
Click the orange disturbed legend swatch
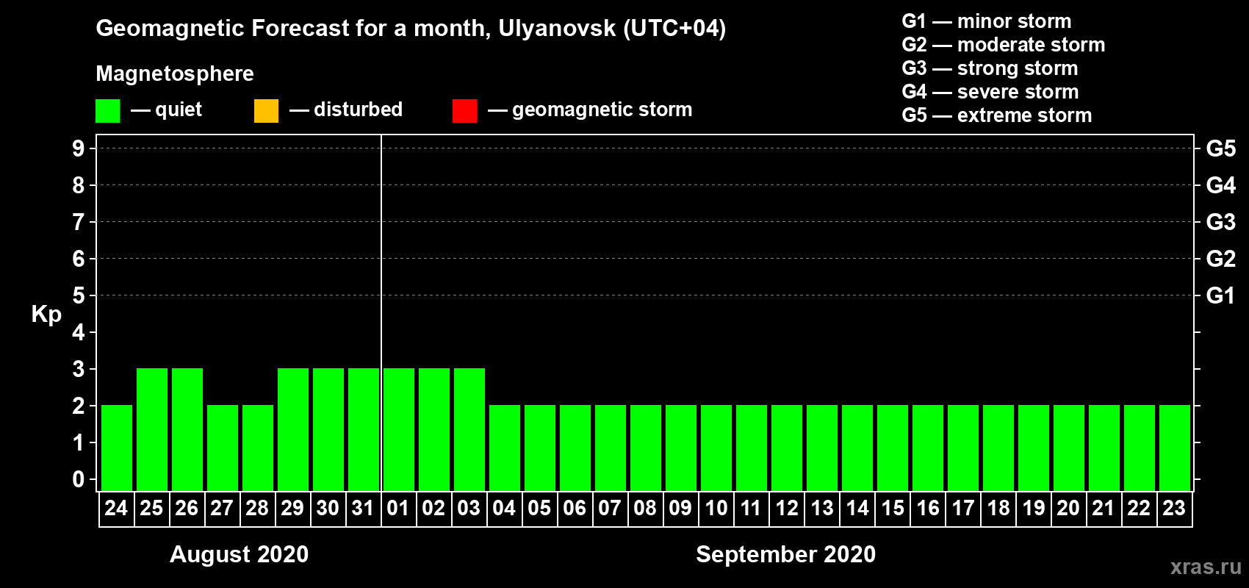(266, 111)
